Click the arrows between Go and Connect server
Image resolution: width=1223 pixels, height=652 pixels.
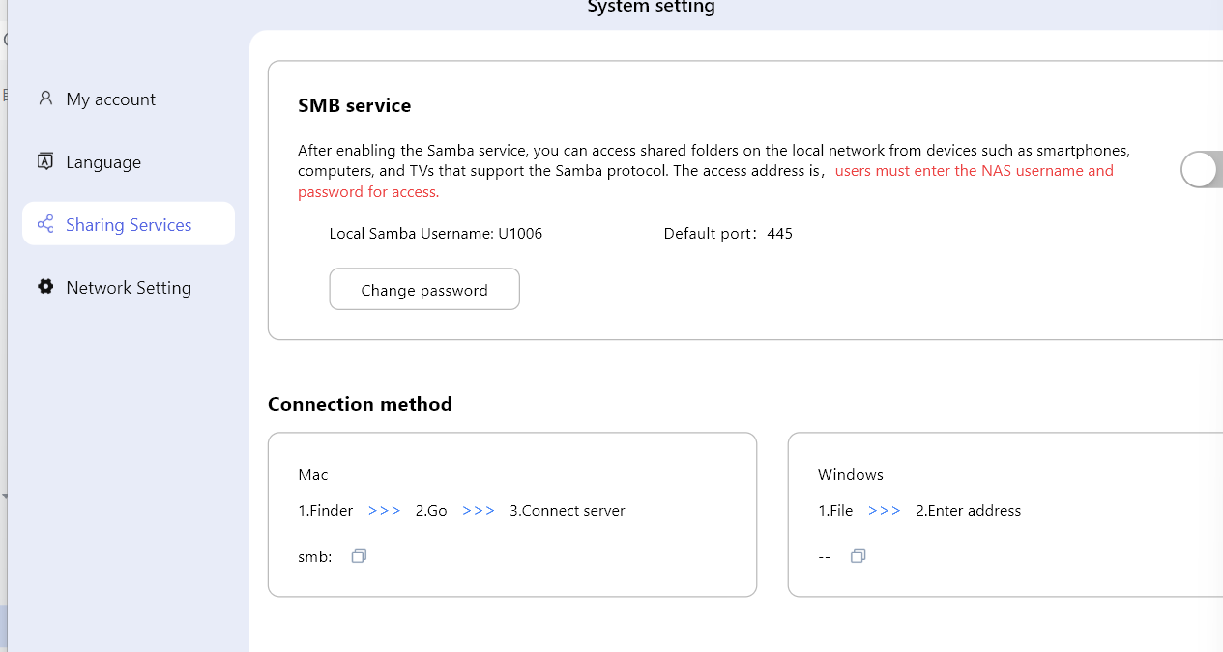(479, 511)
